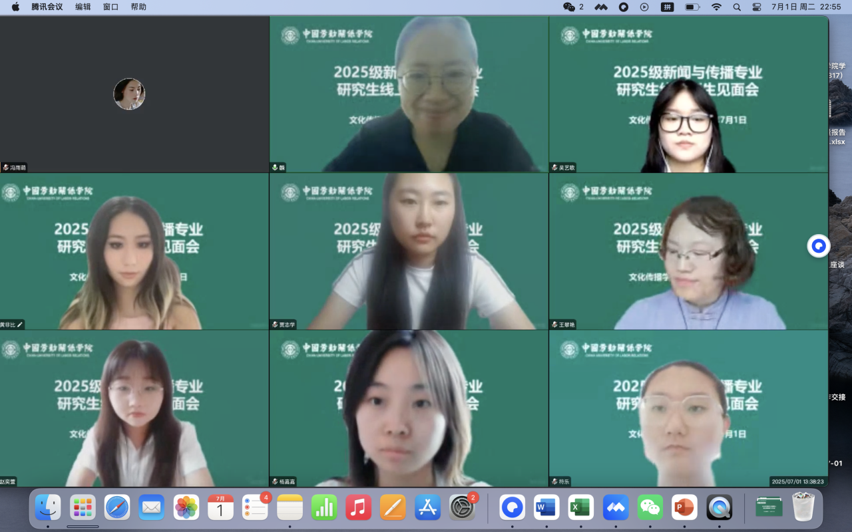Open QuickTime Player in the Dock
852x532 pixels.
tap(719, 508)
